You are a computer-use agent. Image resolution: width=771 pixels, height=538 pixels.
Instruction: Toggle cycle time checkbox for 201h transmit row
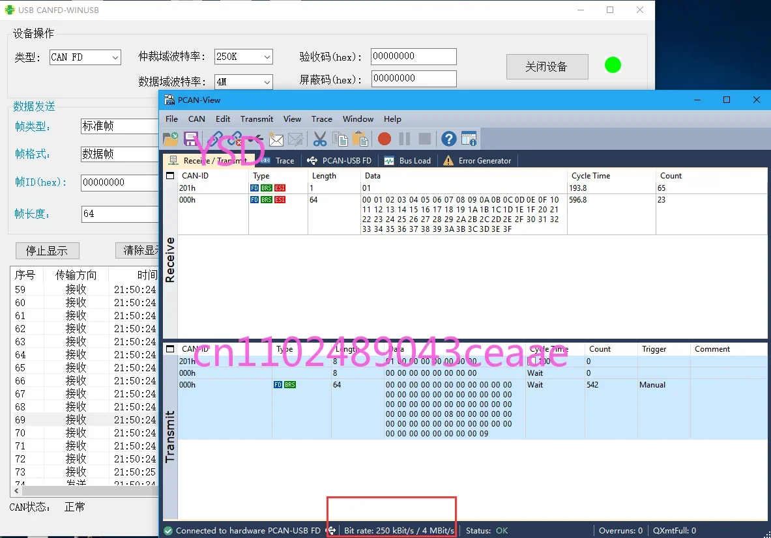coord(531,361)
